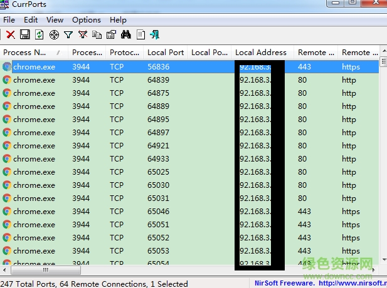The image size is (387, 288).
Task: Click the red X close connections icon
Action: 11,34
